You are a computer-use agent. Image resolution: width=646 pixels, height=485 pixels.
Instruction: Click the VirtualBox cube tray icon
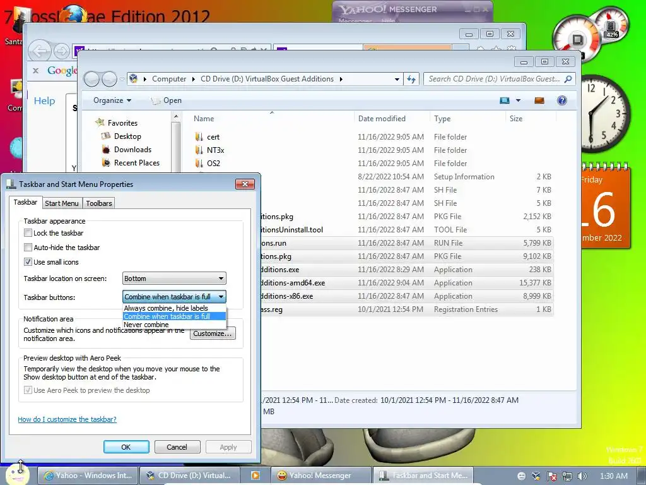[536, 476]
